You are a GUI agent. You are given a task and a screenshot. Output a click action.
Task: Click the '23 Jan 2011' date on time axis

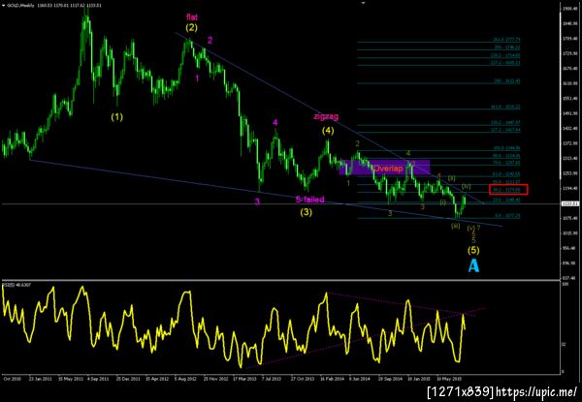pos(41,379)
